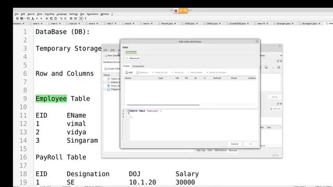333x187 pixels.
Task: Switch to the Constraints tab
Action: pos(138,66)
